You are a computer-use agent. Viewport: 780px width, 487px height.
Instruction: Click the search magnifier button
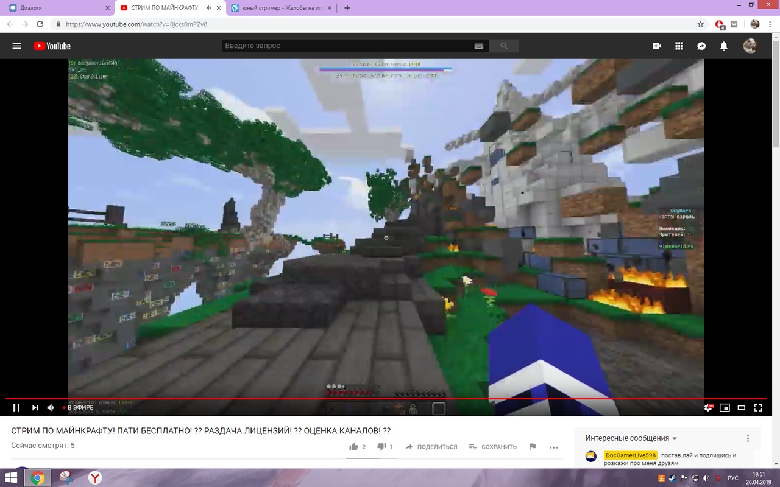[504, 46]
